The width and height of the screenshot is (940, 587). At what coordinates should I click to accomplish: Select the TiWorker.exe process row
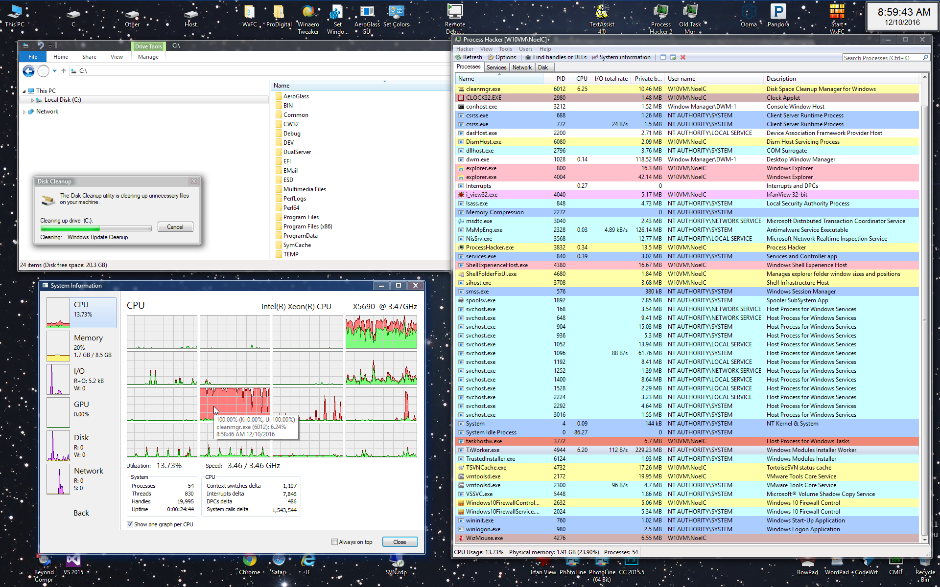(x=687, y=450)
